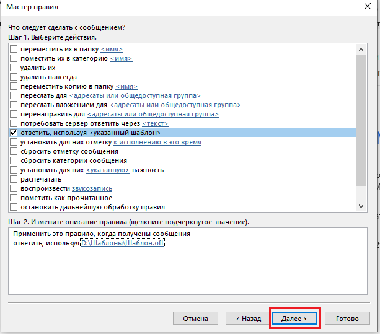Viewport: 380px width, 334px height.
Task: Click recipients link in 'переслать вложением для' row
Action: pyautogui.click(x=175, y=105)
